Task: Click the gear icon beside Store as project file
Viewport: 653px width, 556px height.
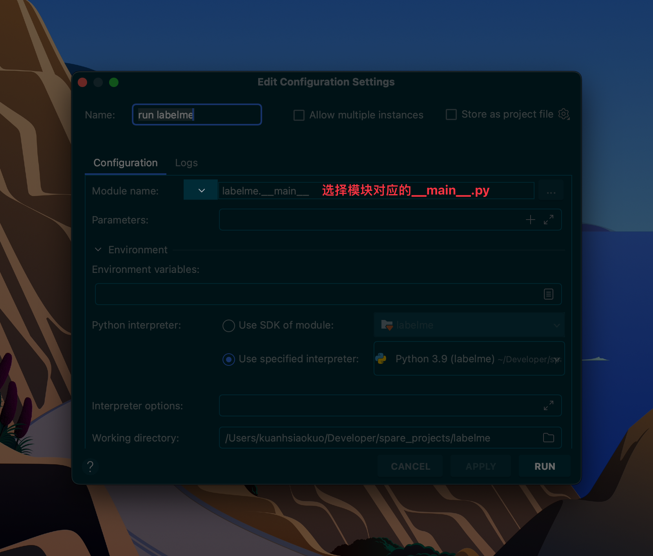Action: (x=564, y=114)
